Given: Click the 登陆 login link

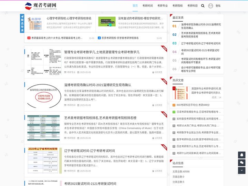Looking at the screenshot, I should click(218, 6).
